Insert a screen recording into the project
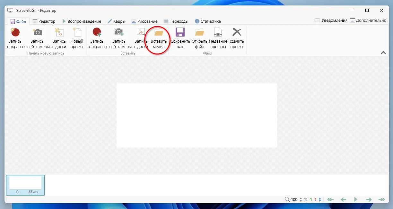Image resolution: width=393 pixels, height=209 pixels. click(x=97, y=38)
